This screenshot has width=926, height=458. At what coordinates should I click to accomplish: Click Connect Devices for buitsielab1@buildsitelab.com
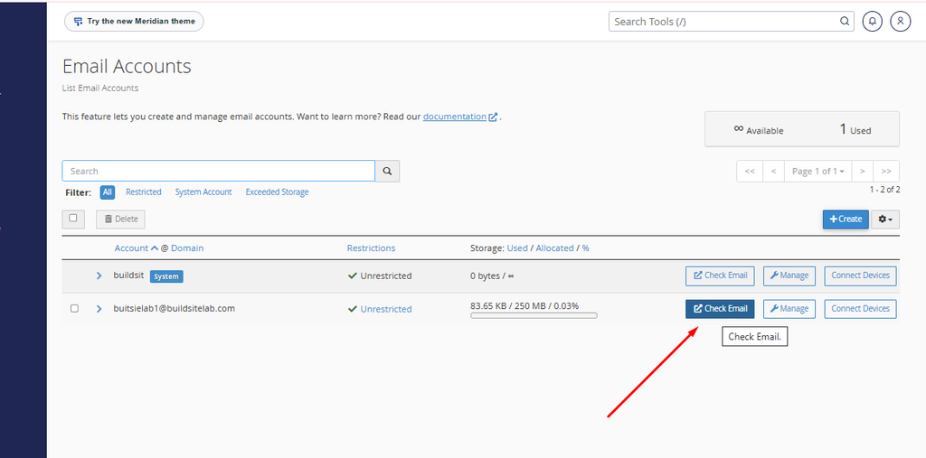coord(861,309)
